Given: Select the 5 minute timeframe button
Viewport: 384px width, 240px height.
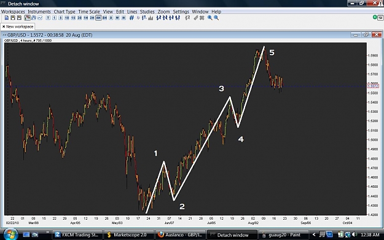Looking at the screenshot, I should coord(60,18).
